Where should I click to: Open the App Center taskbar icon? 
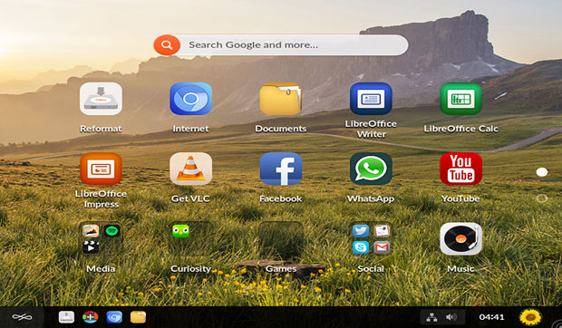click(91, 317)
